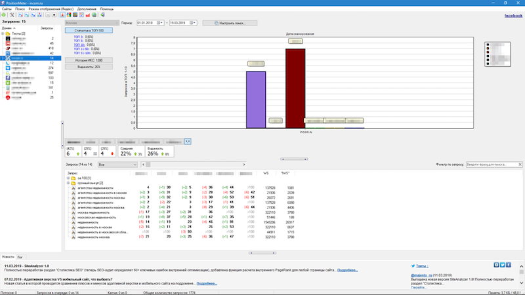The height and width of the screenshot is (295, 525).
Task: Select the domain row with 274 queries
Action: (x=31, y=68)
